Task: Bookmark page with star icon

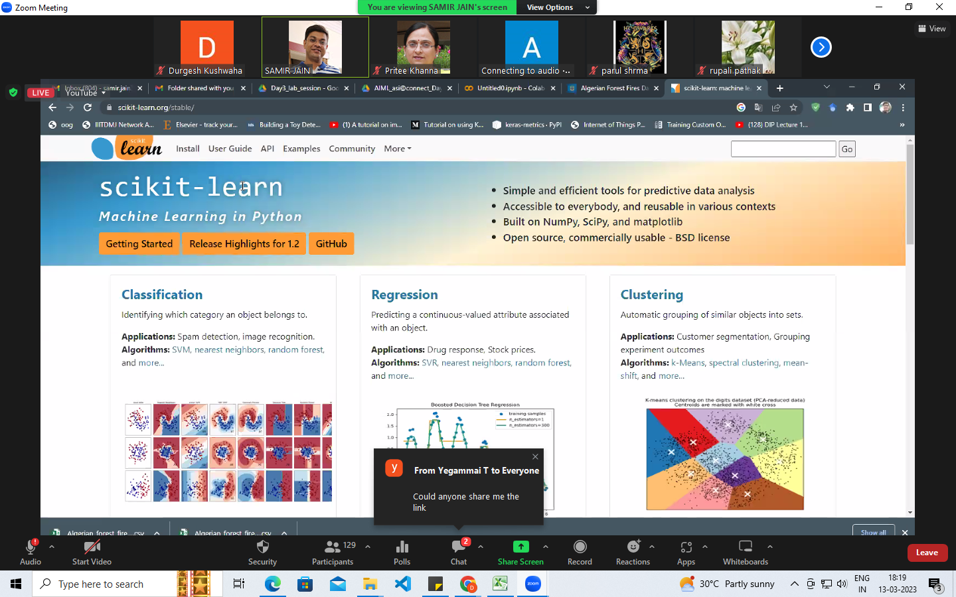Action: click(x=793, y=107)
